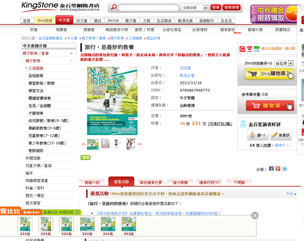Click the 父母隨筆 breadcrumb link
This screenshot has width=304, height=241.
pos(135,38)
